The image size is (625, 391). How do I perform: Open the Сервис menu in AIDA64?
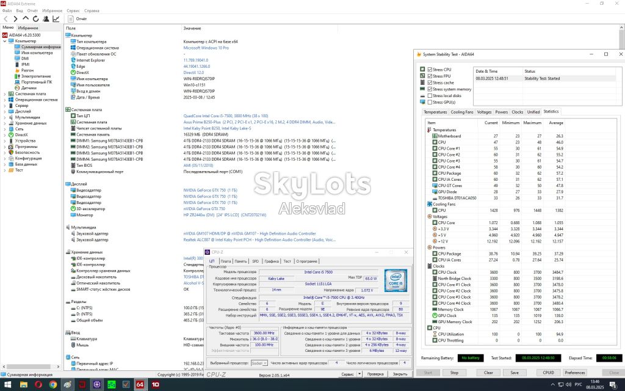[x=73, y=11]
